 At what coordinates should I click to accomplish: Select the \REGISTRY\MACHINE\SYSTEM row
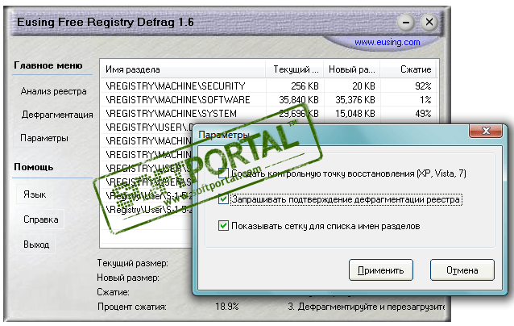click(268, 114)
